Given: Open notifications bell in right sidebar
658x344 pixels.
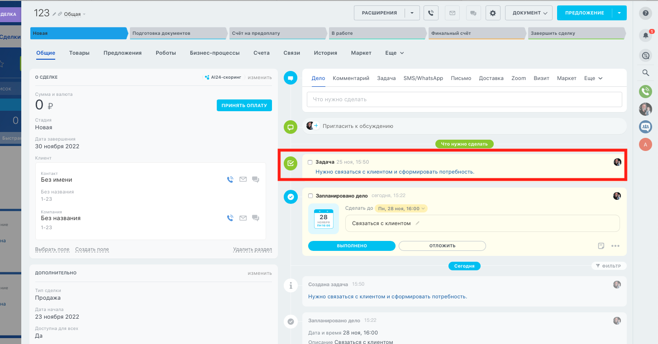Looking at the screenshot, I should 645,36.
